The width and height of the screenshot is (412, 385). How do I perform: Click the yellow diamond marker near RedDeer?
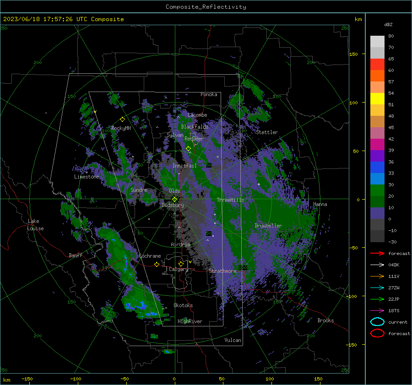click(x=188, y=149)
